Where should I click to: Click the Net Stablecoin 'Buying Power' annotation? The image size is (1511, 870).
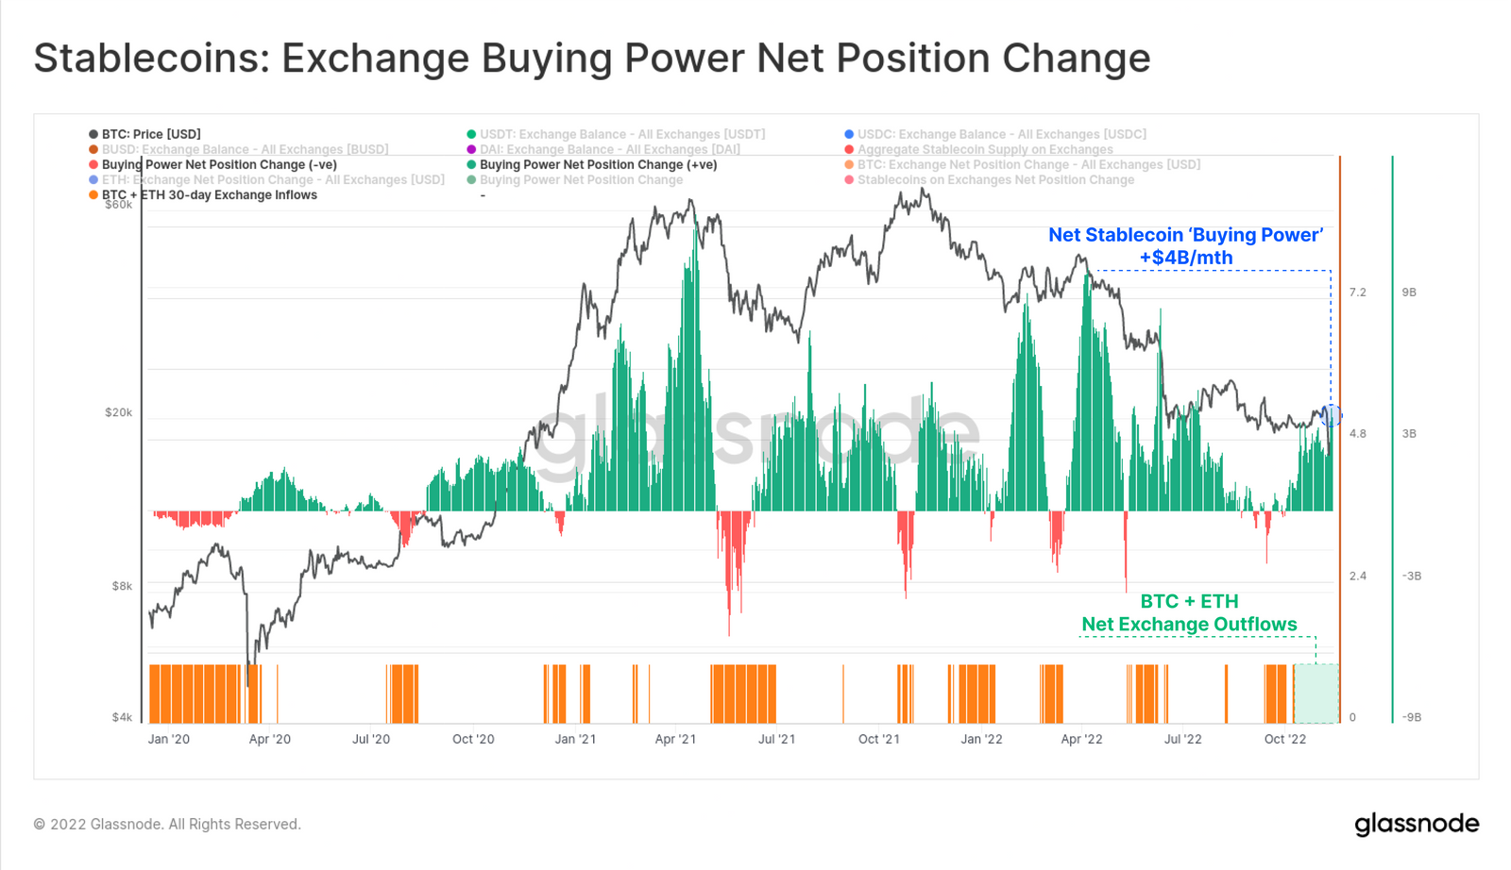coord(1185,246)
